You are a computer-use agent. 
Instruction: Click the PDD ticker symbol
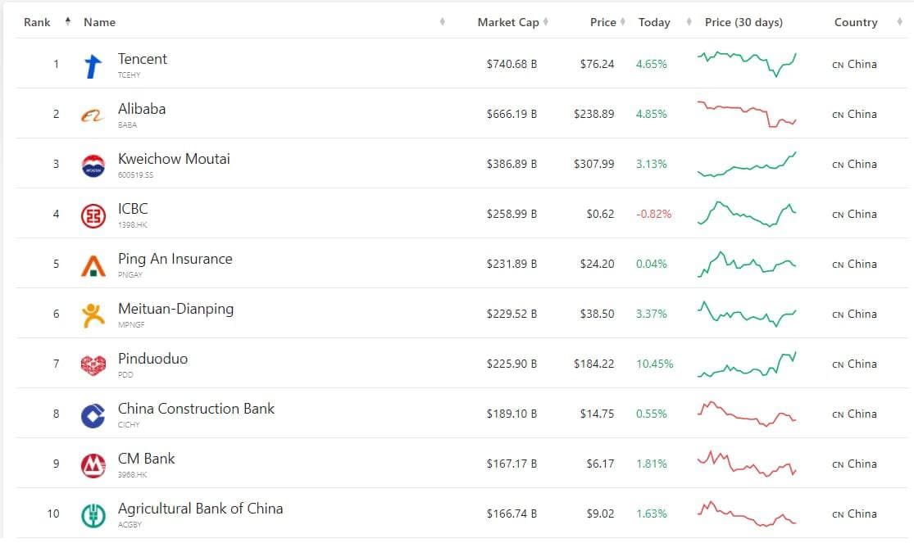click(125, 374)
